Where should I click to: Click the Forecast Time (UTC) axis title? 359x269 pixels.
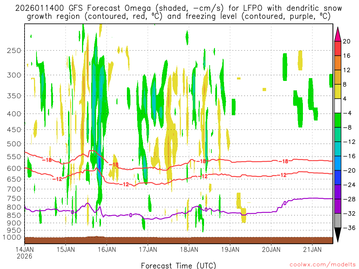(x=178, y=265)
